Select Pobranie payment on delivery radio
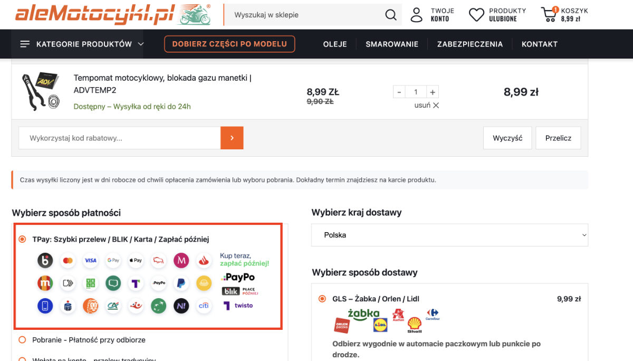Image resolution: width=633 pixels, height=361 pixels. point(22,340)
